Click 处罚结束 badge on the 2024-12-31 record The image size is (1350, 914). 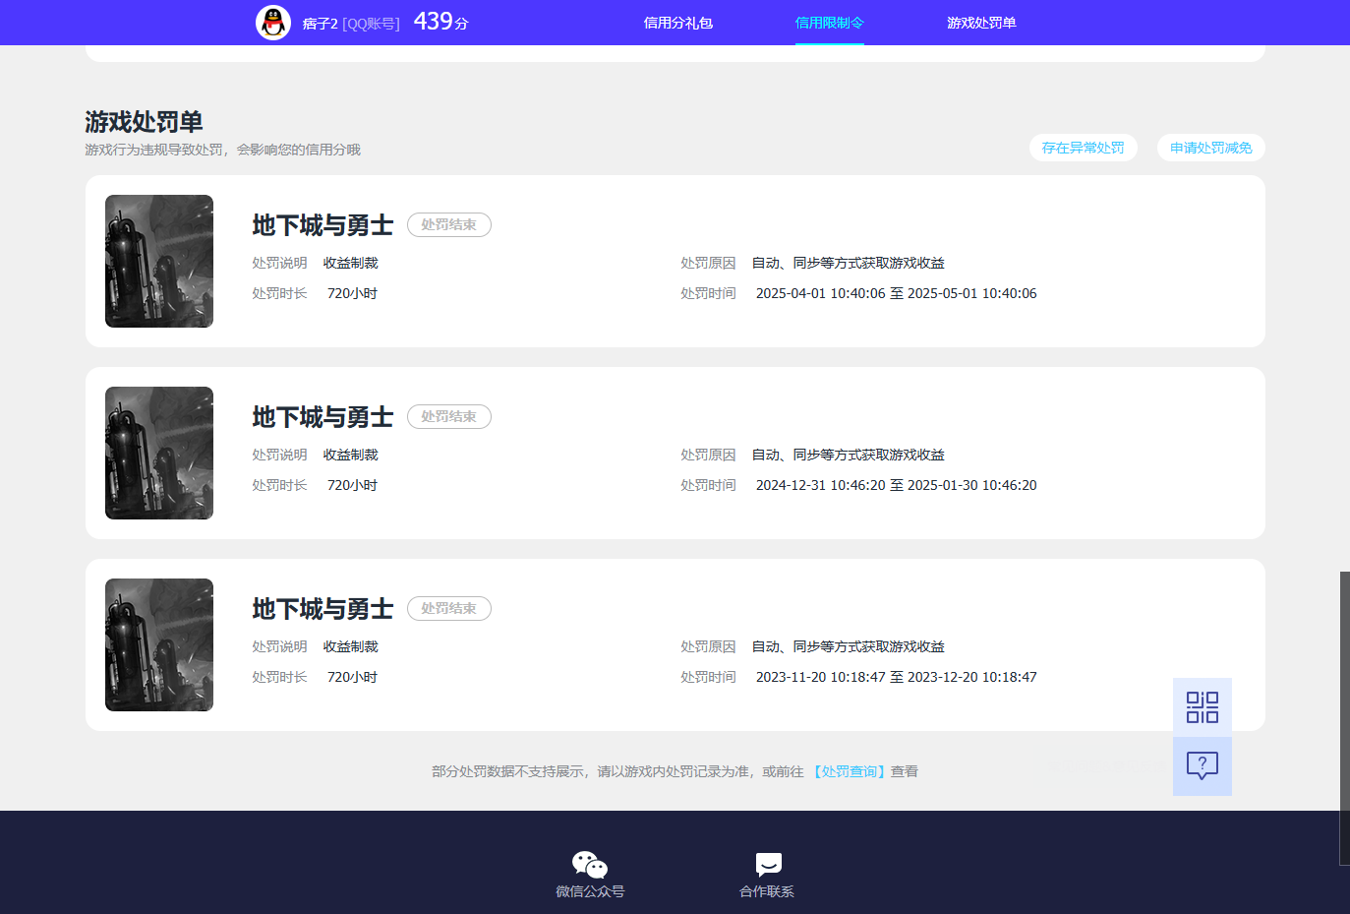click(448, 416)
